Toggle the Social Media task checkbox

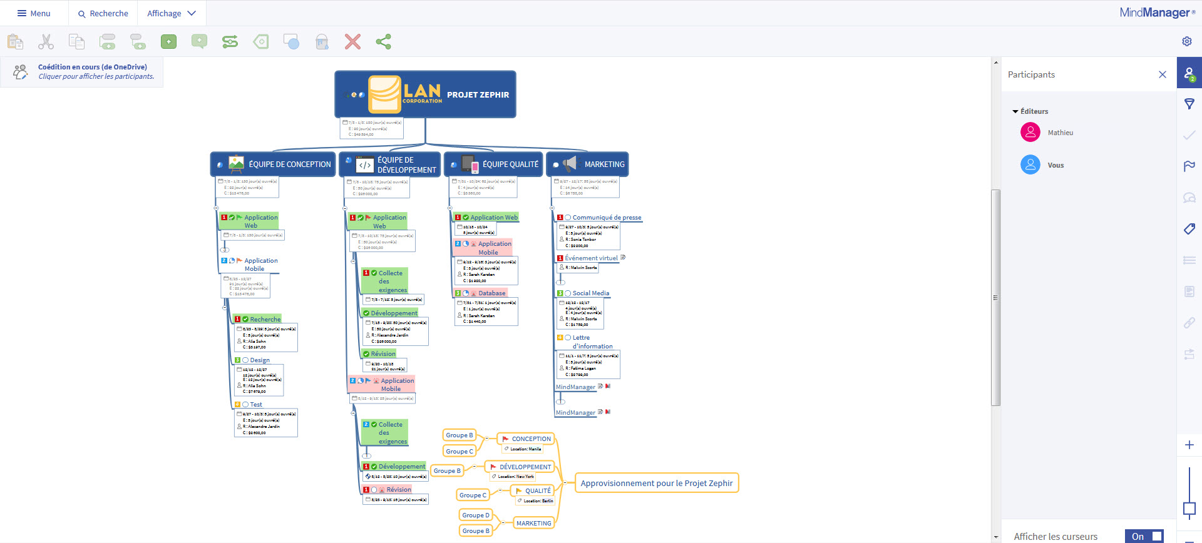(568, 293)
